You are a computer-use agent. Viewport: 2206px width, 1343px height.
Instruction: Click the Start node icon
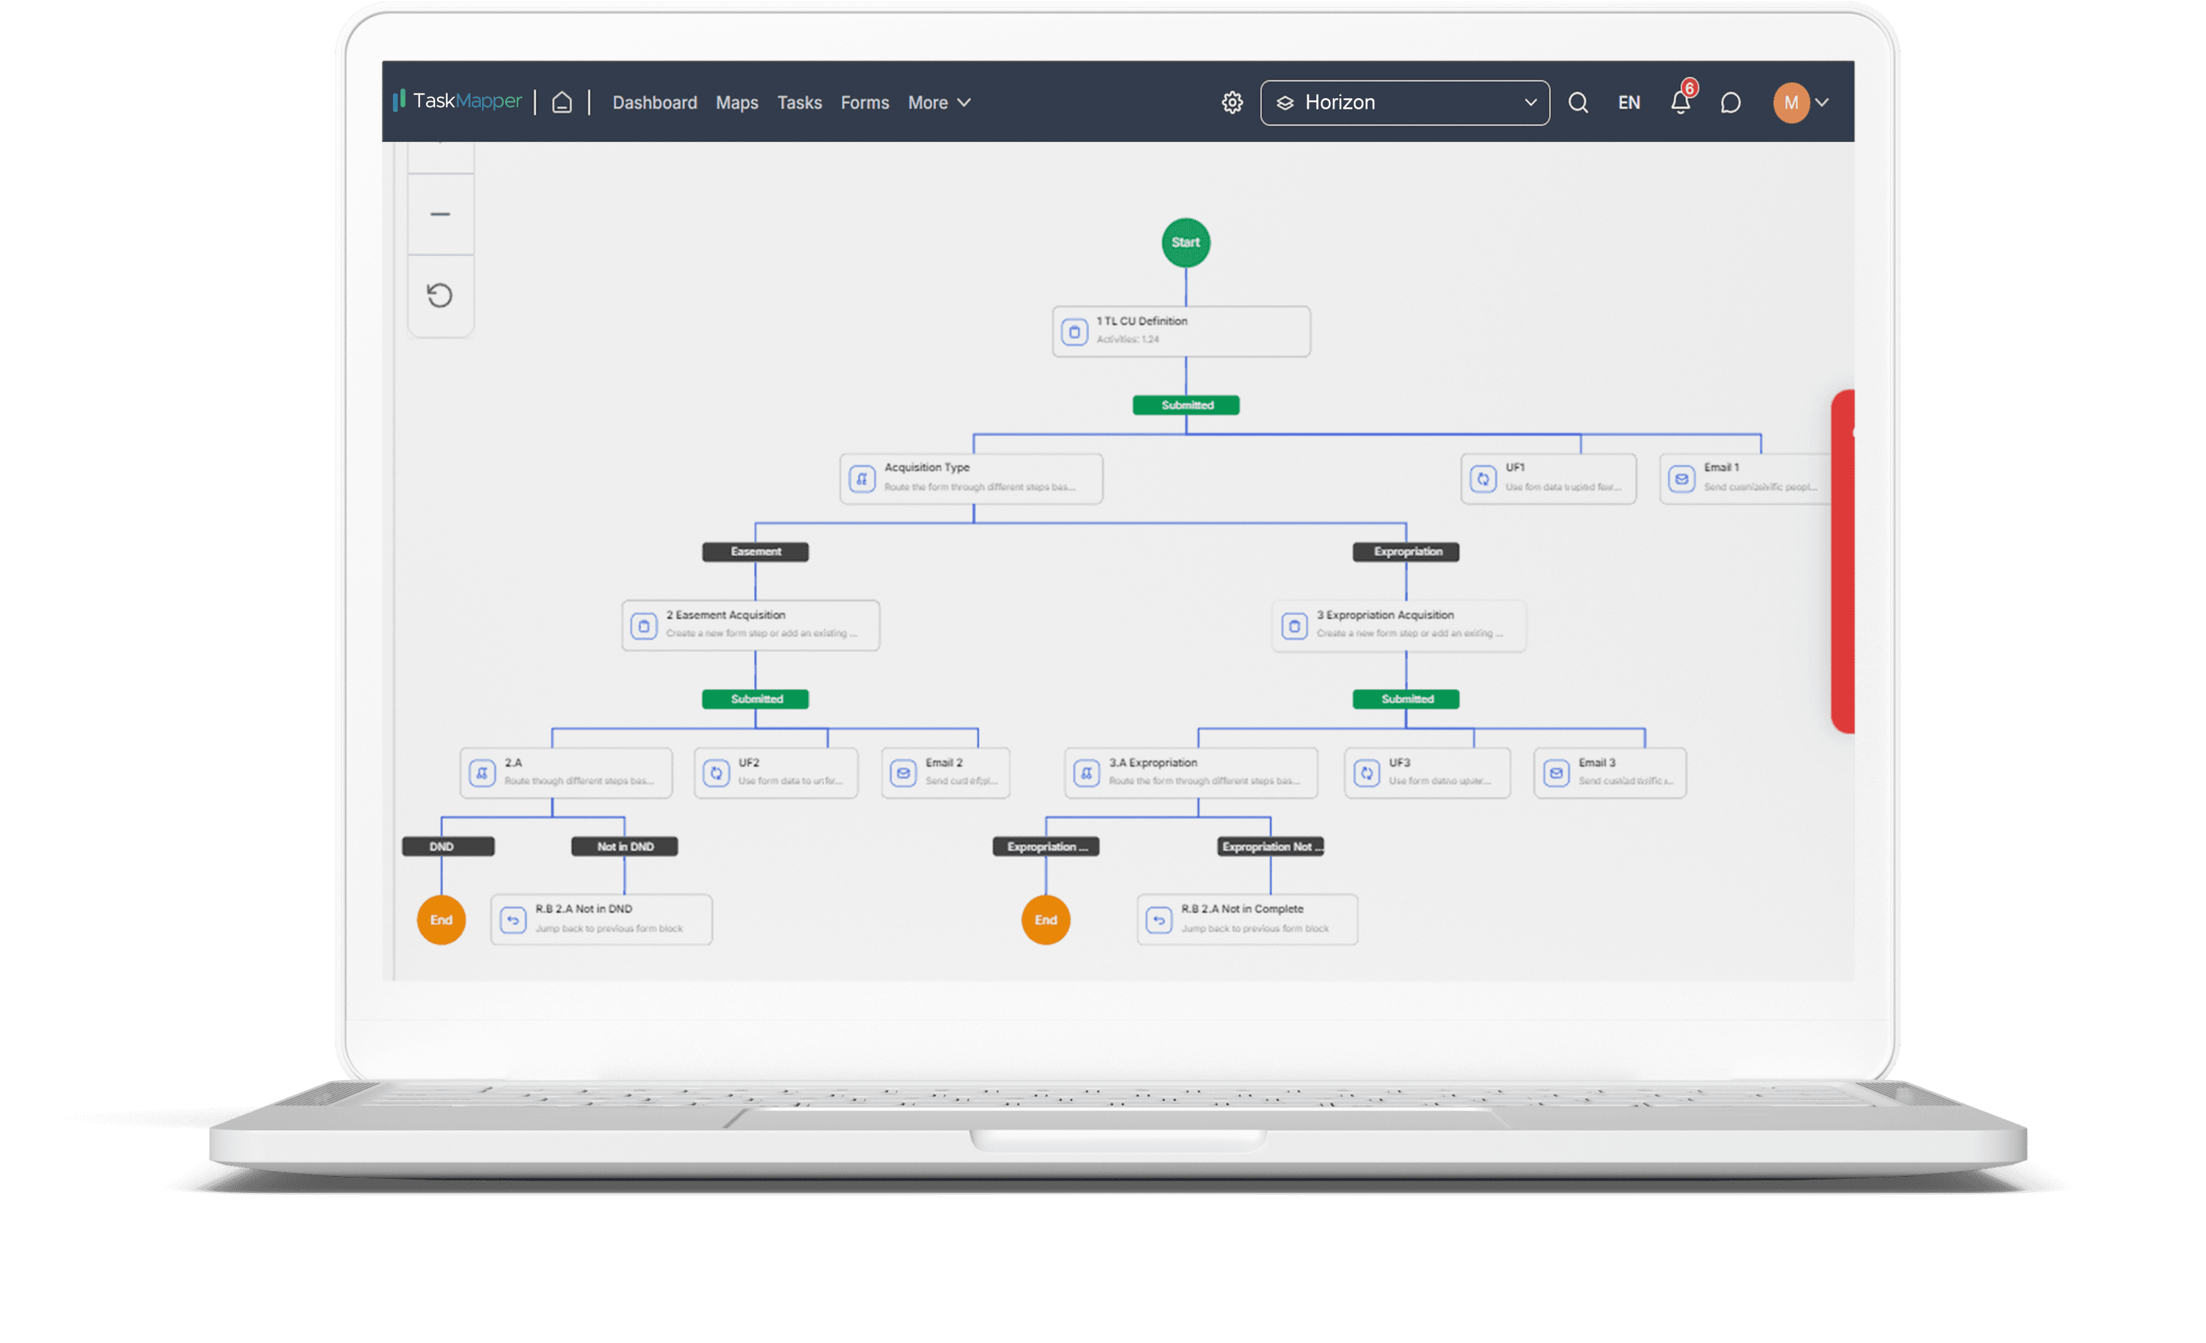(1186, 243)
